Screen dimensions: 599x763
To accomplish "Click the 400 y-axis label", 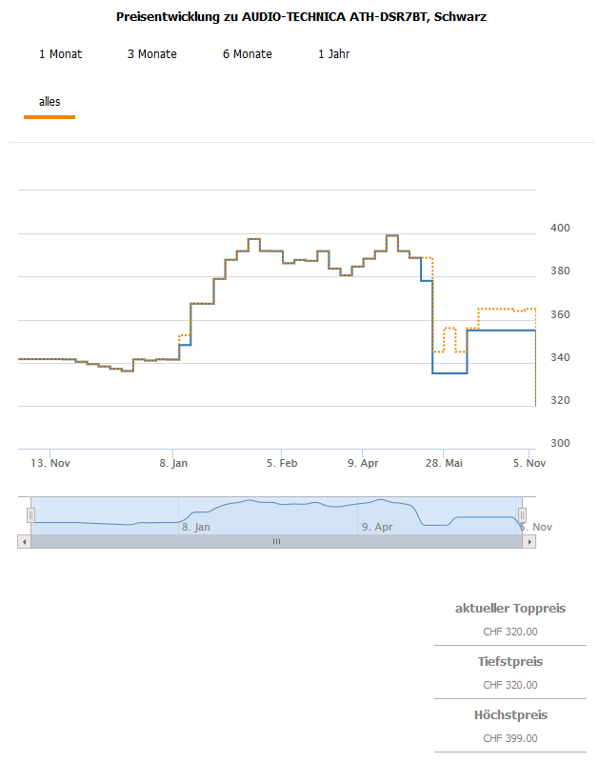I will coord(560,228).
